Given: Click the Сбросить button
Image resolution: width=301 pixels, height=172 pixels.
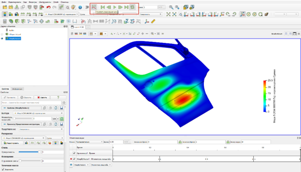Looking at the screenshot, I should pos(26,97).
